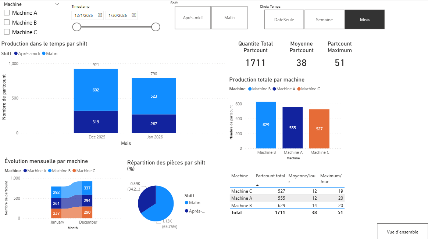Click the start date field 12/1/2025

click(83, 15)
